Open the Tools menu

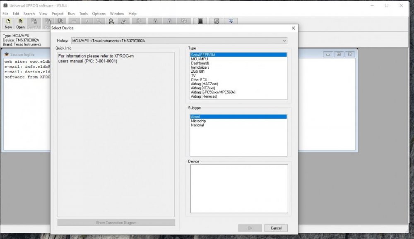(83, 14)
